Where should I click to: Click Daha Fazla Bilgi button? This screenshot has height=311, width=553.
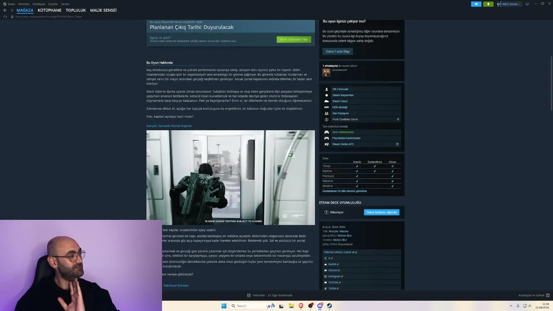click(x=338, y=51)
